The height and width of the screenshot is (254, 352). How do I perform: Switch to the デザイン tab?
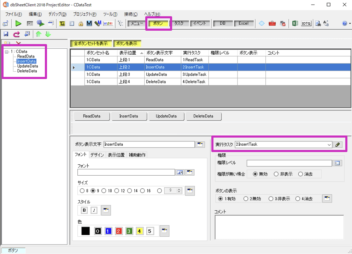97,155
